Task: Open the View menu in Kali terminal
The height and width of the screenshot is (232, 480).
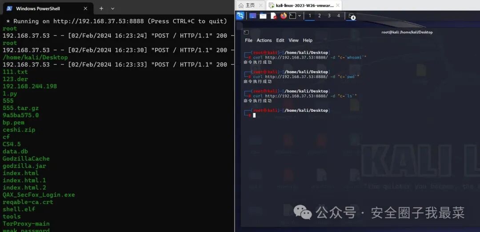Action: coord(294,40)
